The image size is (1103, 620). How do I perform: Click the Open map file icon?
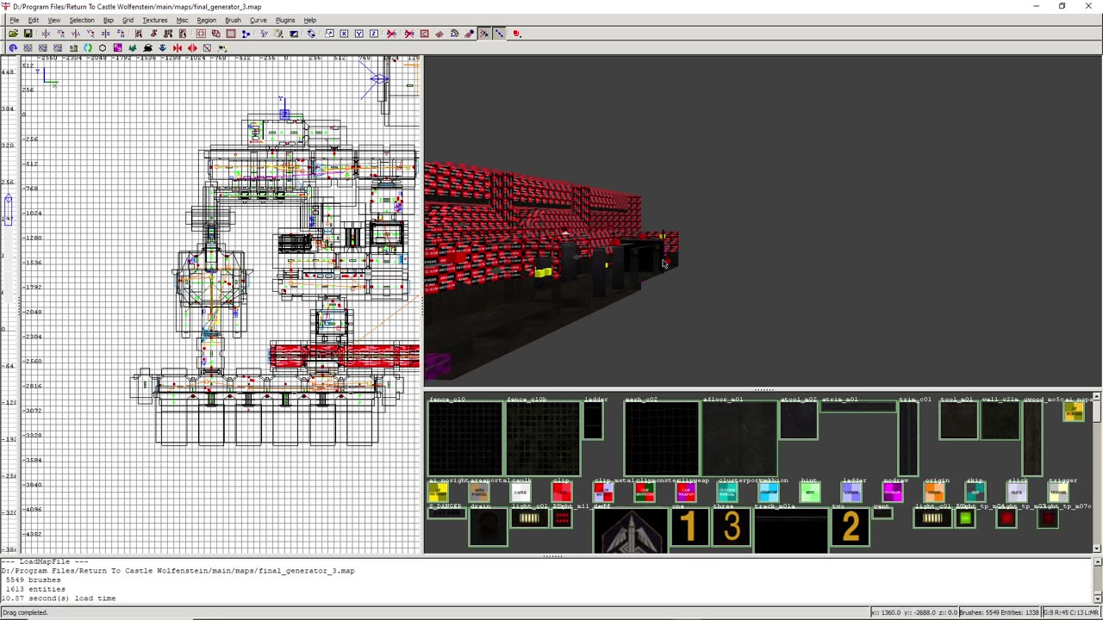coord(13,34)
